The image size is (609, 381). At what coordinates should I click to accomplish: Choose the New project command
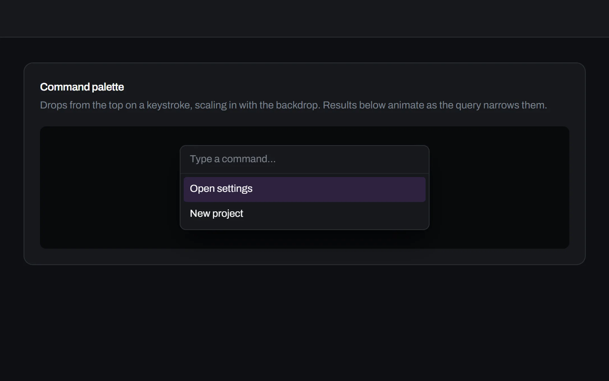click(x=304, y=214)
